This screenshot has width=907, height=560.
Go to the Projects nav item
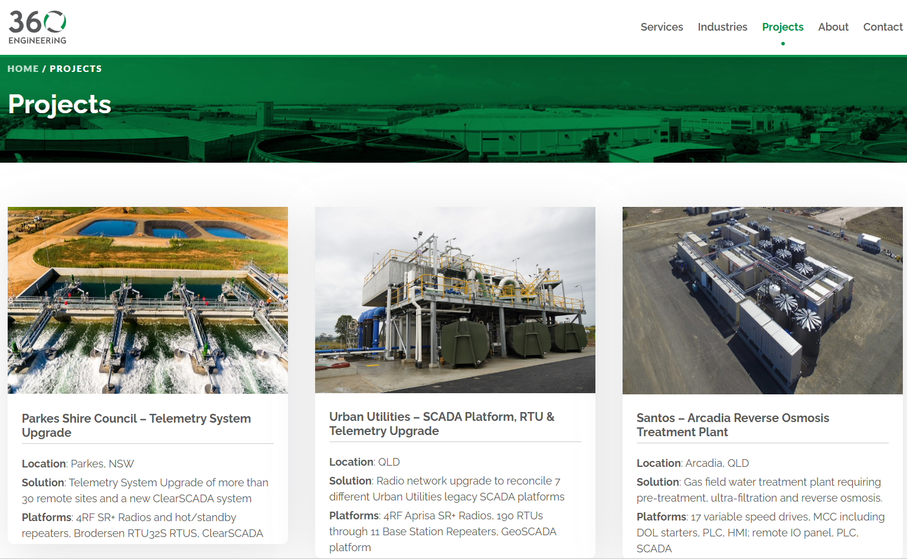coord(782,27)
